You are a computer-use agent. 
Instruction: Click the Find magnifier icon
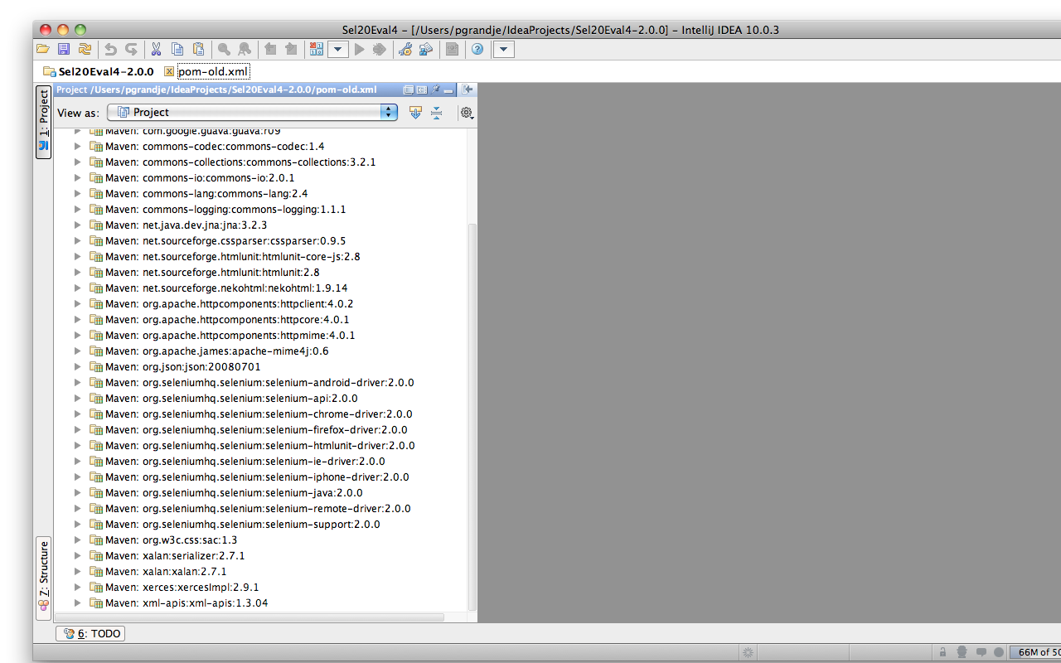pos(224,50)
